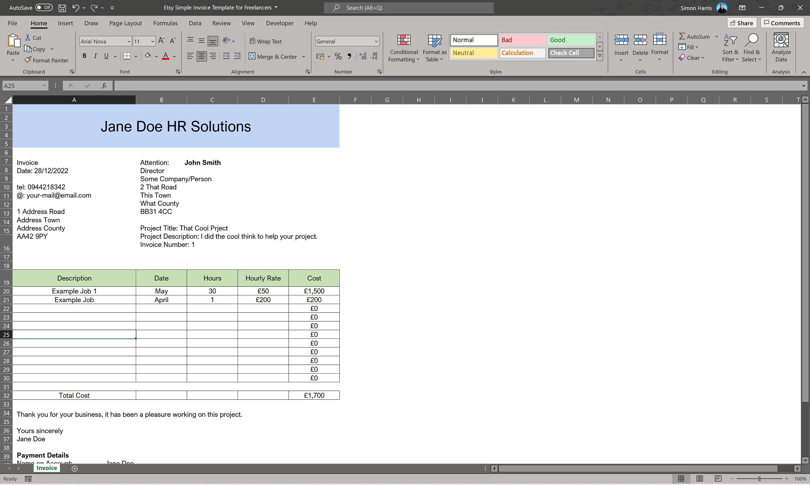The height and width of the screenshot is (485, 810).
Task: Apply the Percent number style
Action: point(338,56)
